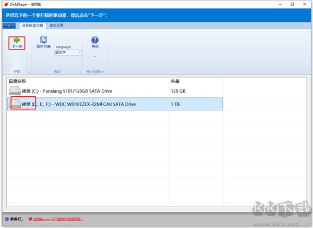313x228 pixels.
Task: Open the trial version purchase link
Action: point(58,219)
